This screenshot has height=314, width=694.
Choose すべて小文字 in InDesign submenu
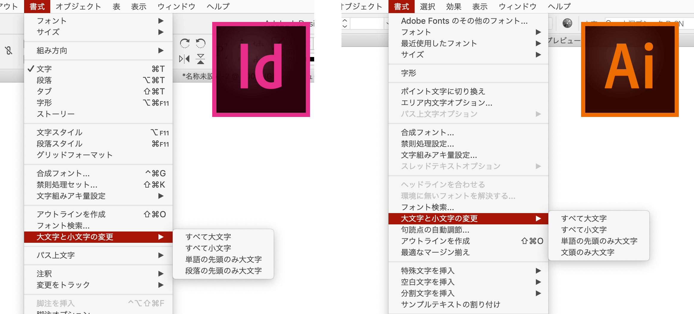(x=223, y=248)
